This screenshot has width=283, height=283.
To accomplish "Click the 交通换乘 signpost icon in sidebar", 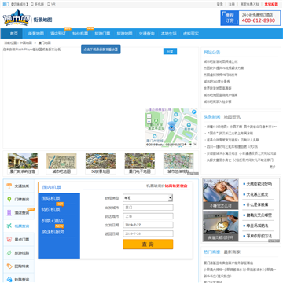I will (9, 186).
